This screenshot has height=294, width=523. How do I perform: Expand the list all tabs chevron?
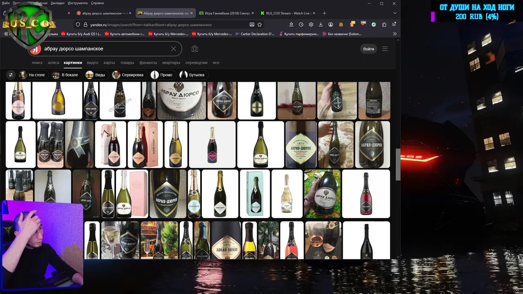pyautogui.click(x=395, y=13)
